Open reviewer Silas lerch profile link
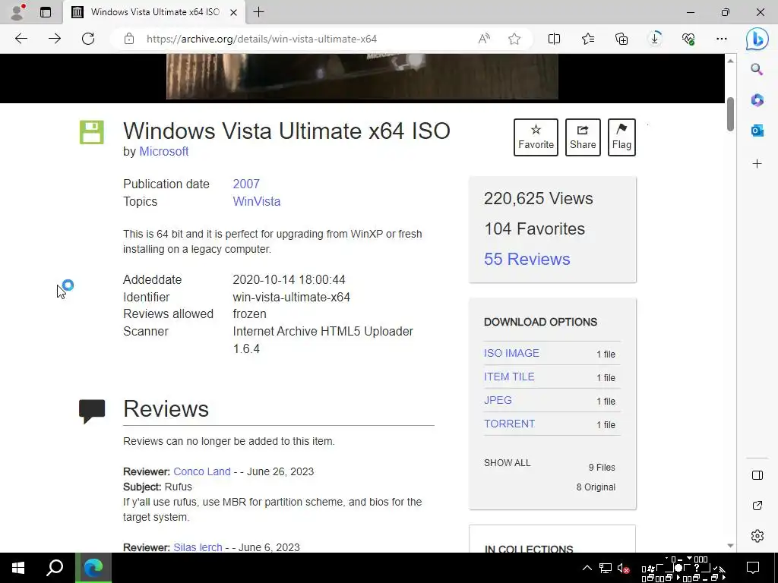The height and width of the screenshot is (583, 778). pos(198,547)
